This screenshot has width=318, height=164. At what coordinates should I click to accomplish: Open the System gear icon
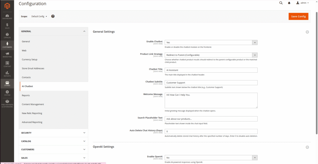[7, 93]
